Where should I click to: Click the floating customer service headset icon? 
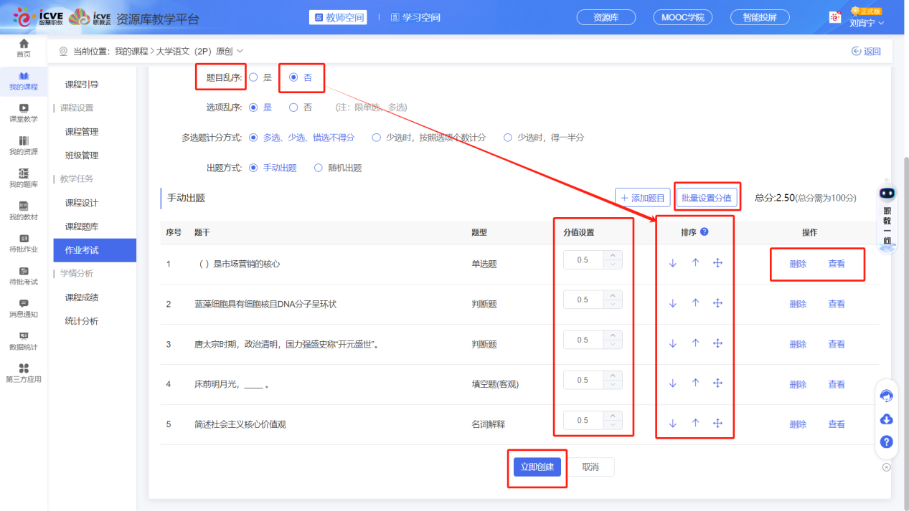886,396
